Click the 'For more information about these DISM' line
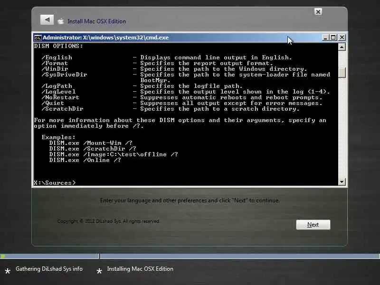The image size is (380, 285). (180, 120)
